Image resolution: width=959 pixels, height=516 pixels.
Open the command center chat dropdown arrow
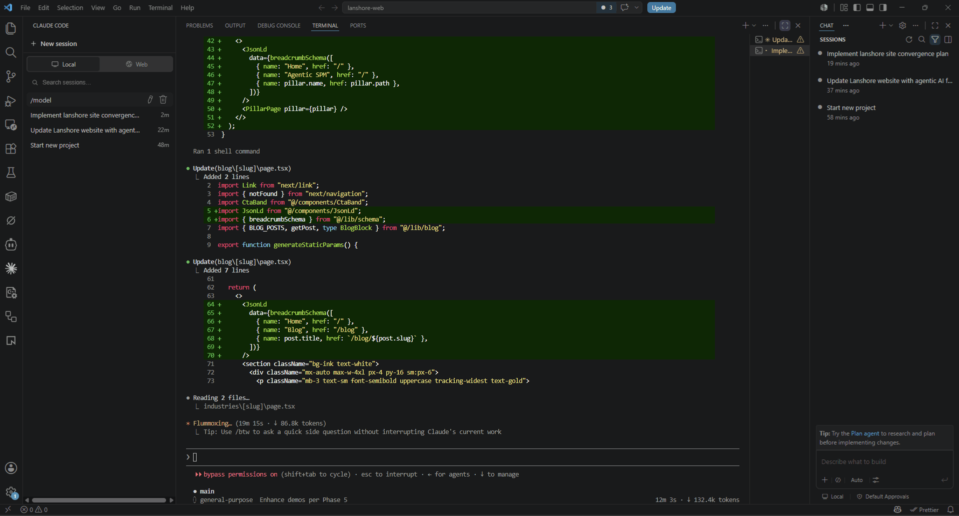(637, 7)
